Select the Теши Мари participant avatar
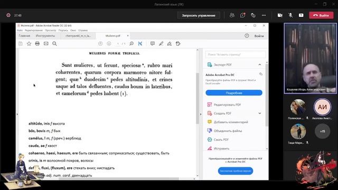Image resolution: width=338 pixels, height=190 pixels. pos(298,131)
